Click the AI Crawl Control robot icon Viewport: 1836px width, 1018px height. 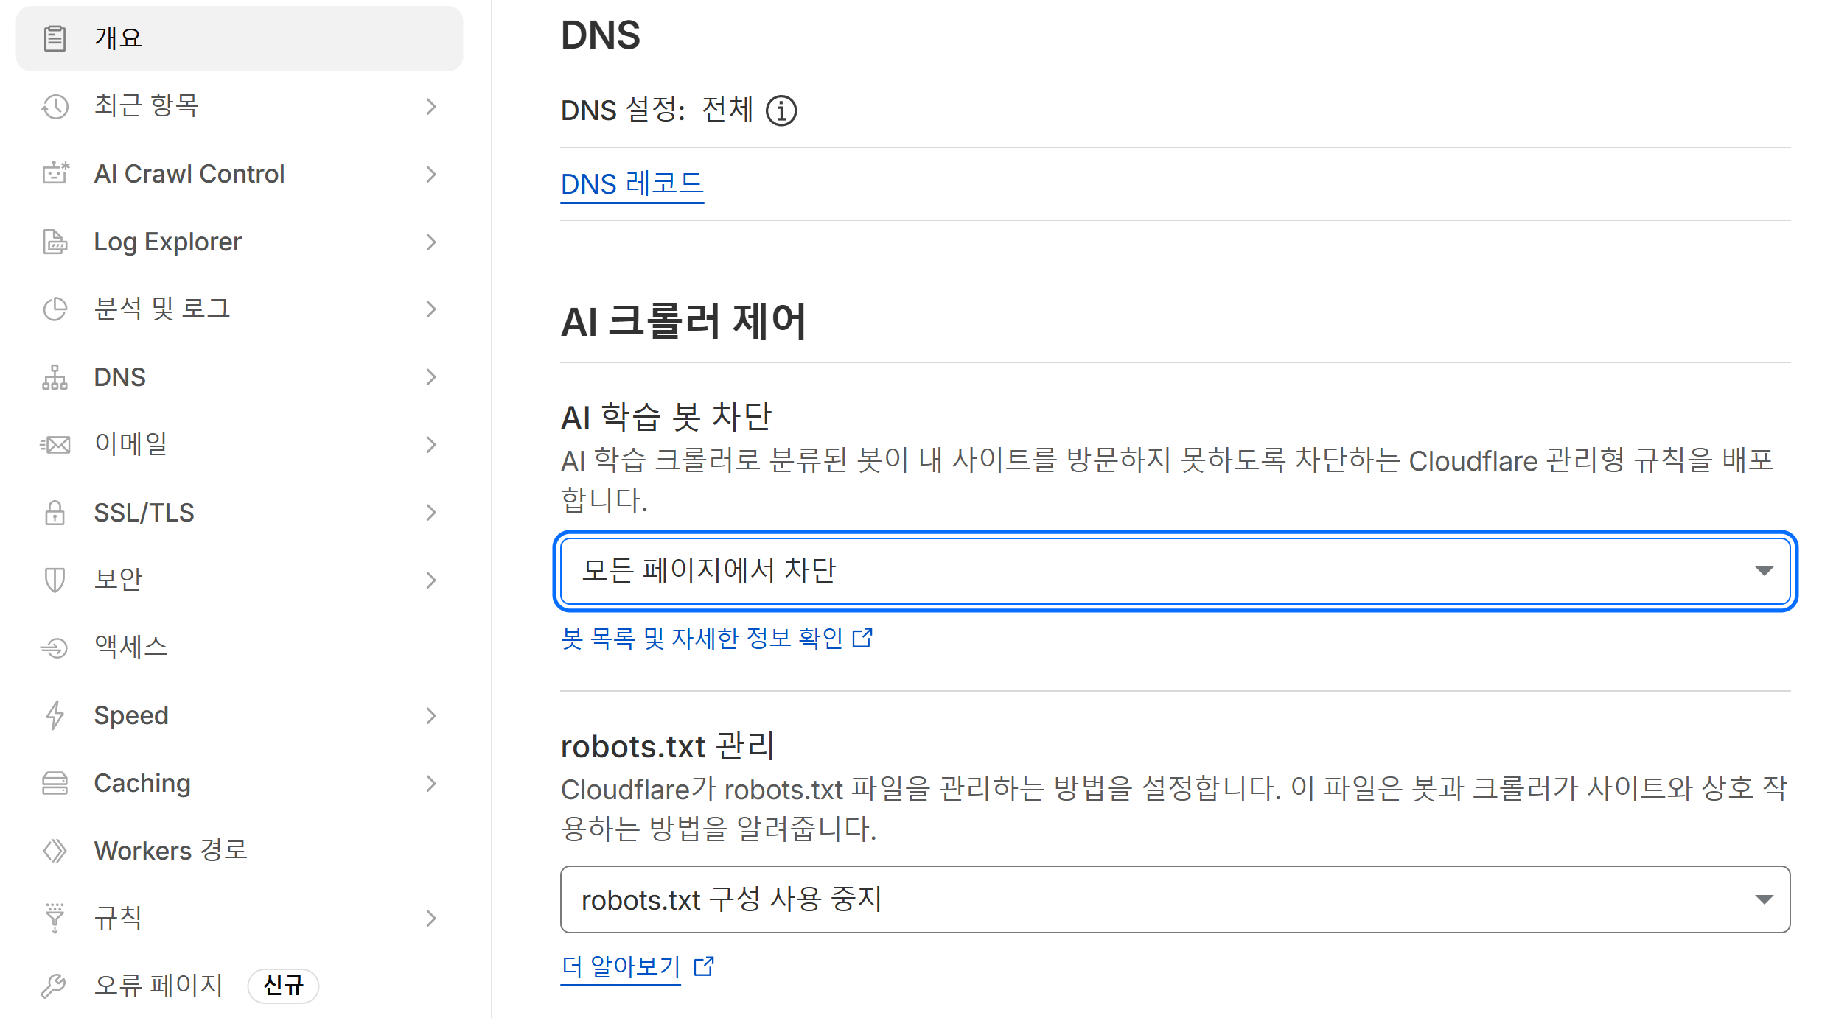click(x=55, y=174)
